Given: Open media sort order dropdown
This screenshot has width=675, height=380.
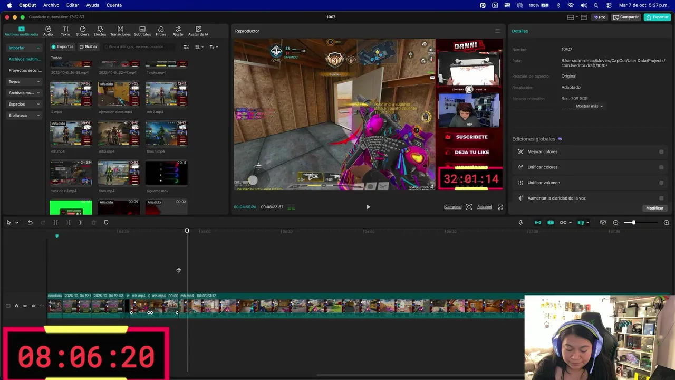Looking at the screenshot, I should coord(199,46).
